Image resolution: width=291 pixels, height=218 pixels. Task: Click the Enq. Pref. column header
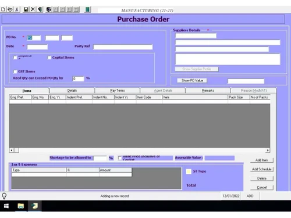point(20,97)
